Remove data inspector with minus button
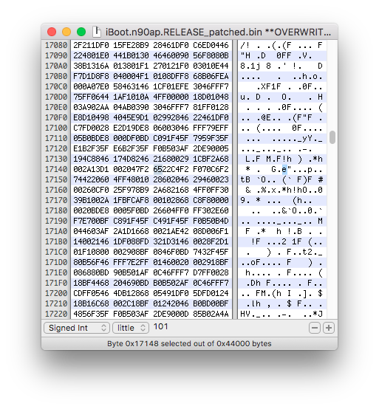Screen dimensions: 379x409 [315, 328]
